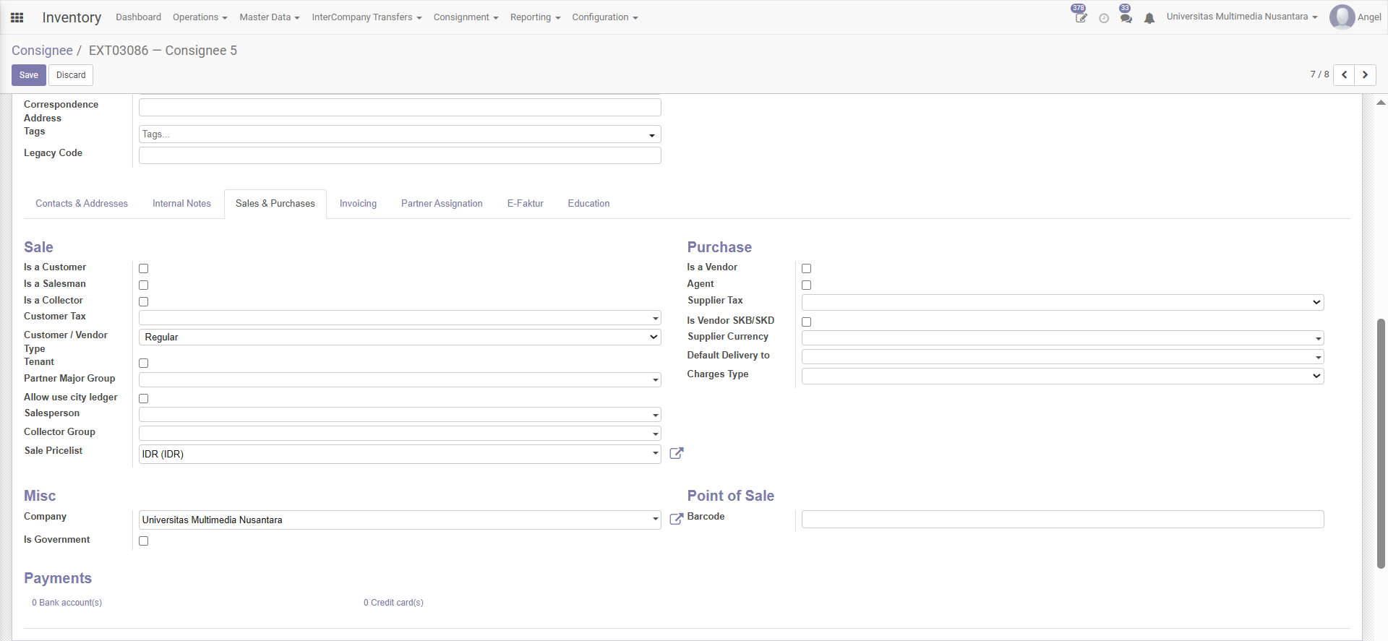This screenshot has height=641, width=1388.
Task: Open the Dashboard menu
Action: pos(138,17)
